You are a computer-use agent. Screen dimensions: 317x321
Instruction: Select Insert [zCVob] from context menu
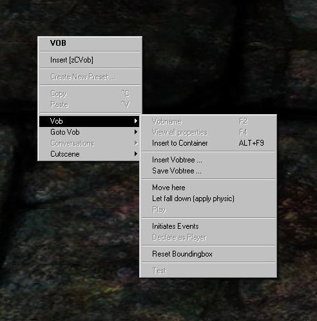90,60
